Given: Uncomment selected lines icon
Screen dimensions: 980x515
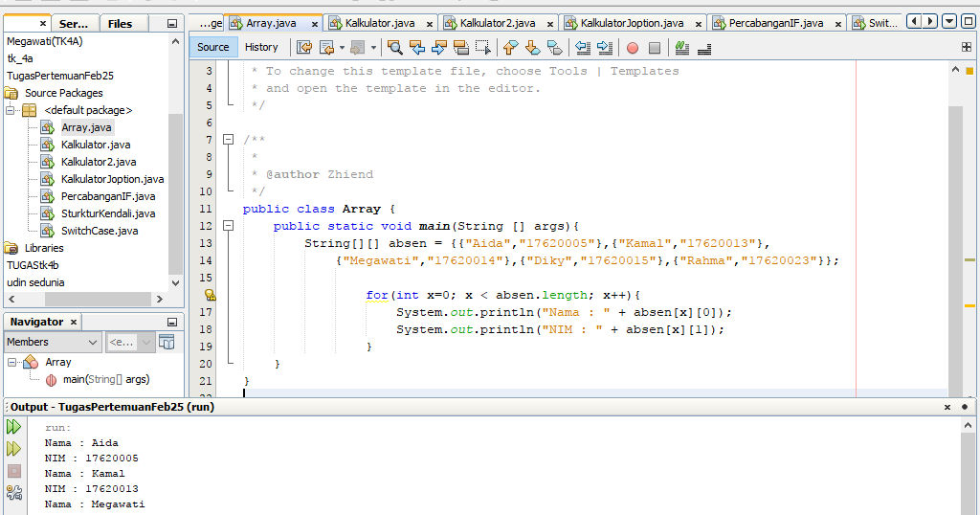Looking at the screenshot, I should (704, 48).
